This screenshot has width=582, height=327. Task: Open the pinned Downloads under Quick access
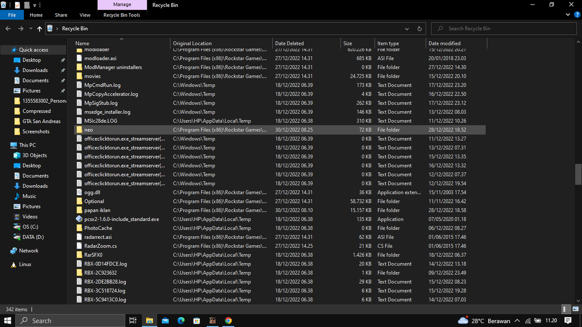click(35, 70)
